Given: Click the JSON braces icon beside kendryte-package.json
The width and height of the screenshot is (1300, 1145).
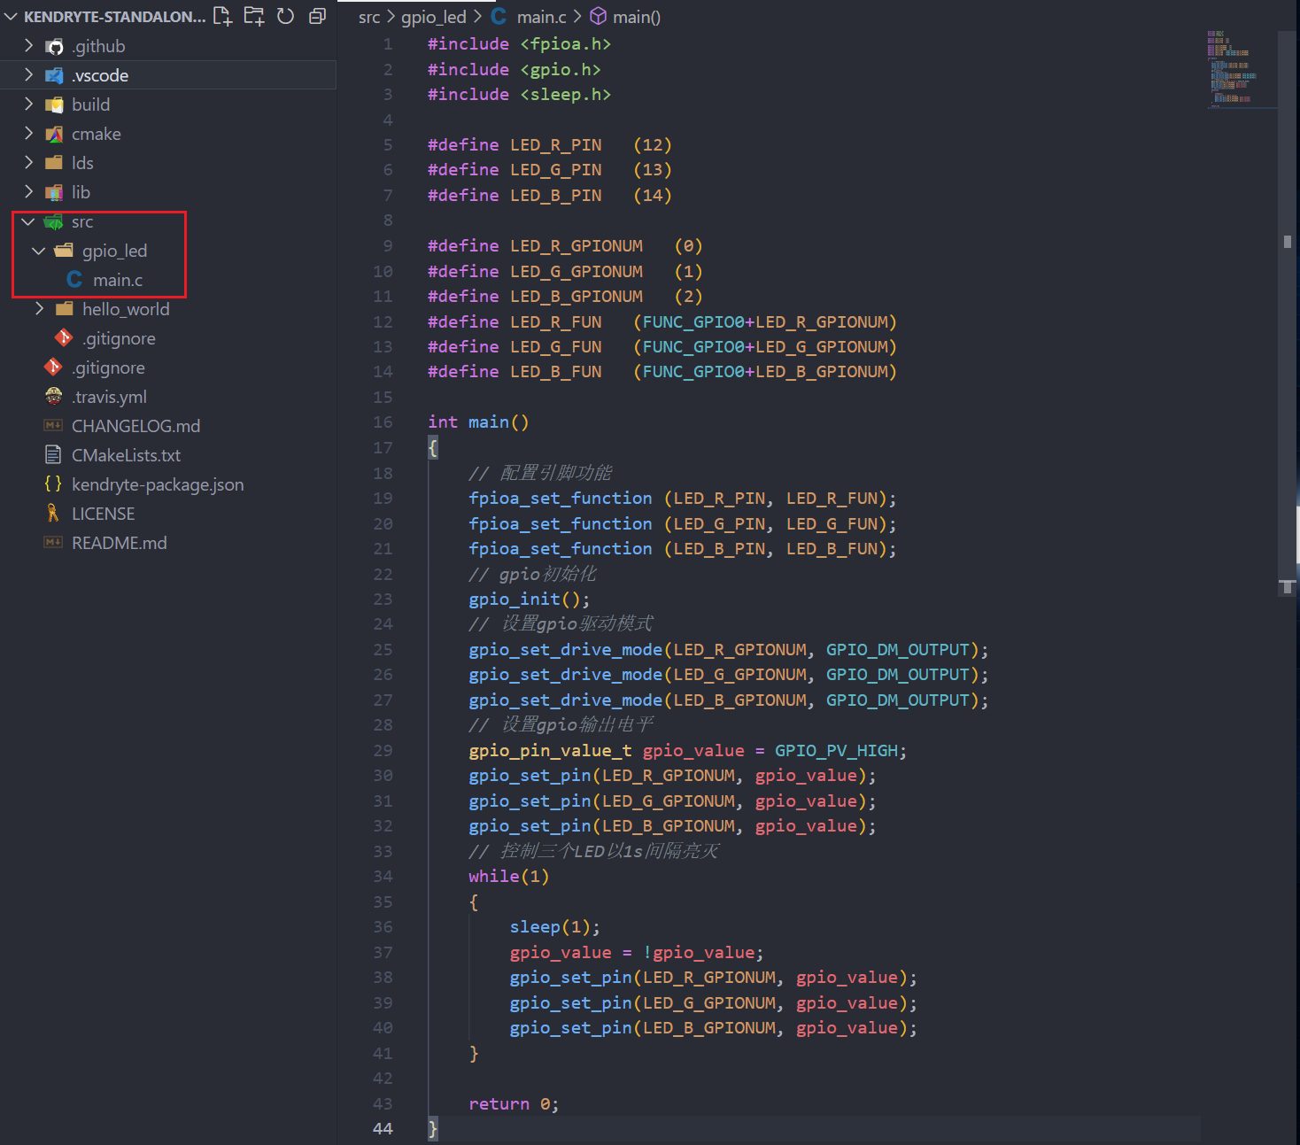Looking at the screenshot, I should [x=54, y=484].
